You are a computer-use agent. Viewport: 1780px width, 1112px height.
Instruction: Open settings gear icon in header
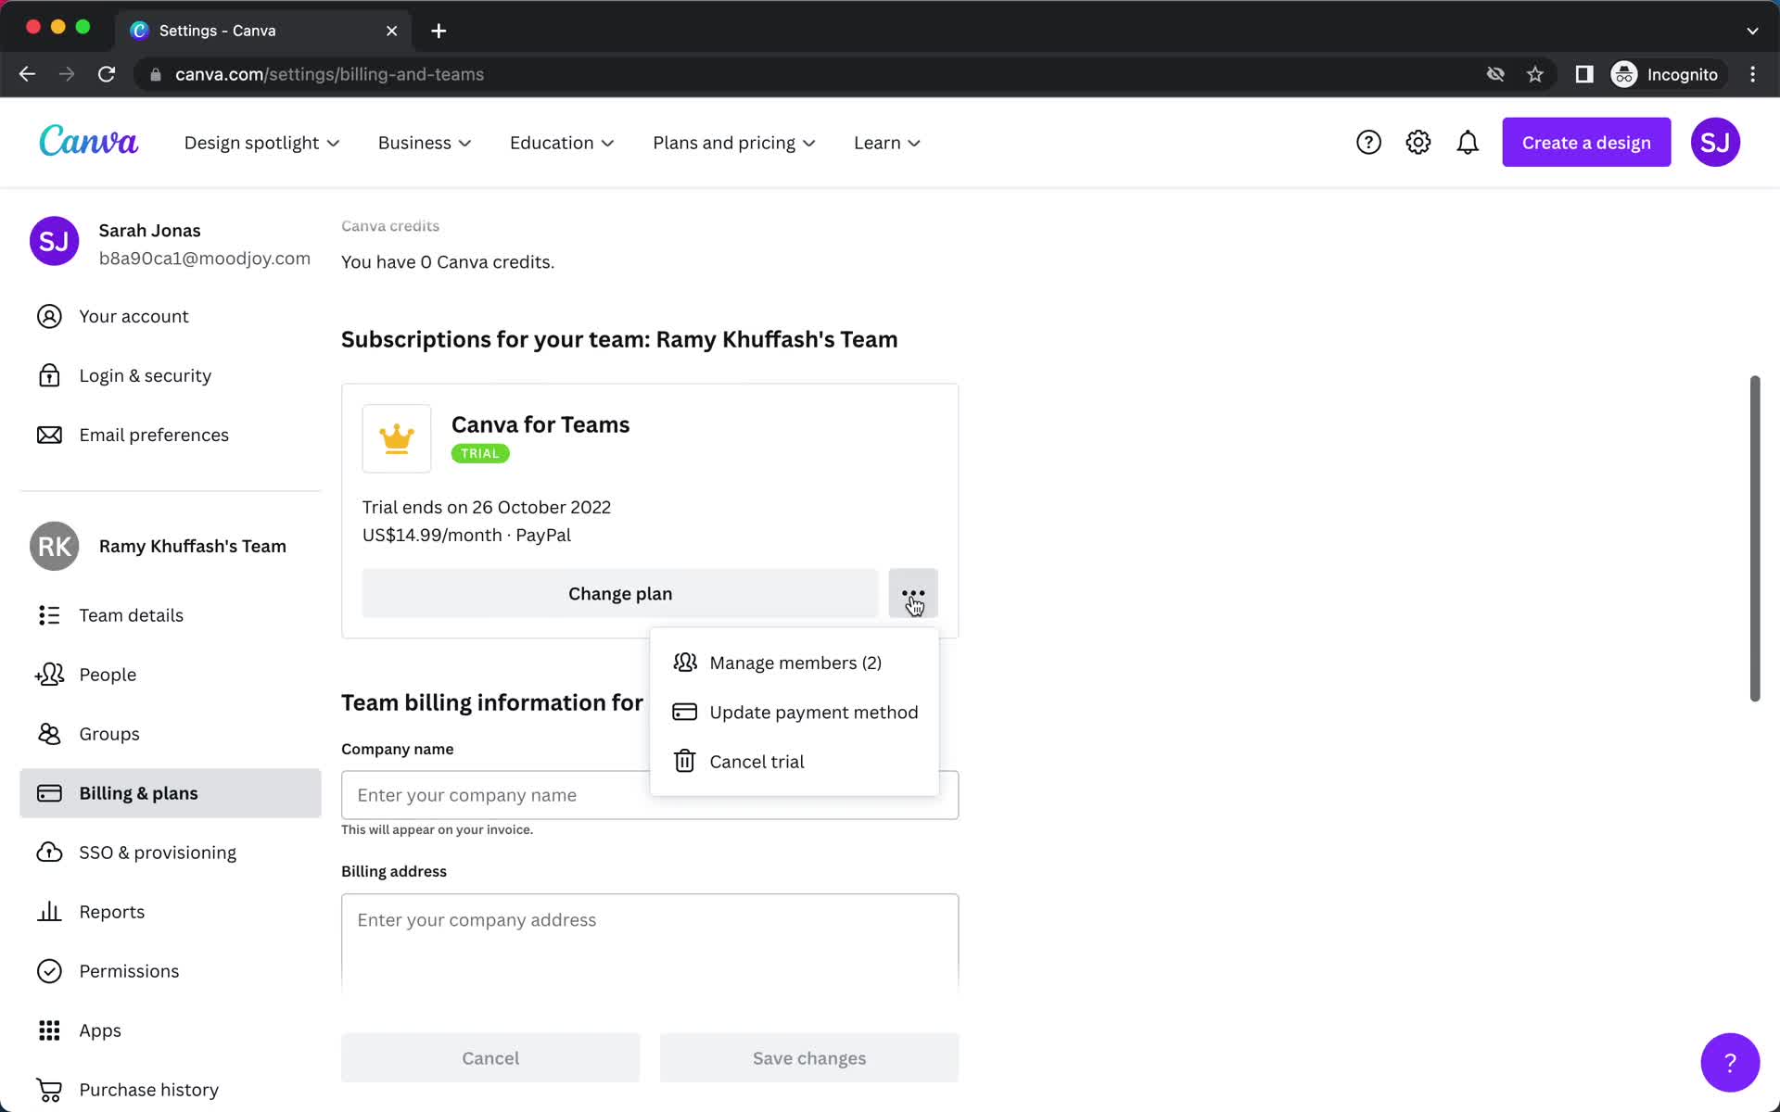(x=1418, y=142)
